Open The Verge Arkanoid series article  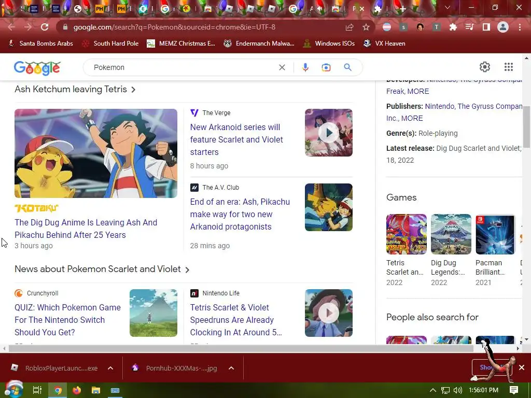click(236, 139)
